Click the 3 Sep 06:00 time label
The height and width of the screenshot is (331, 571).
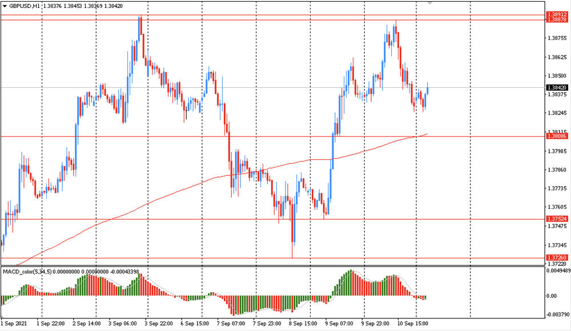point(123,324)
